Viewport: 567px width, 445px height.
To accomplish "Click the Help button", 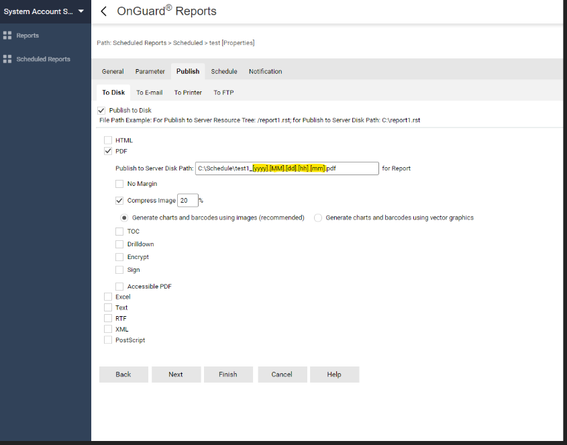I will (x=334, y=375).
